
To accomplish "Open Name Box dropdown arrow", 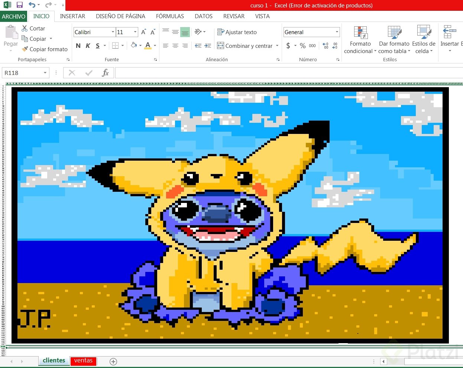I will point(45,73).
